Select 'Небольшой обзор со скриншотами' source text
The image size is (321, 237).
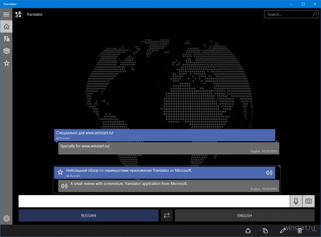pyautogui.click(x=129, y=170)
